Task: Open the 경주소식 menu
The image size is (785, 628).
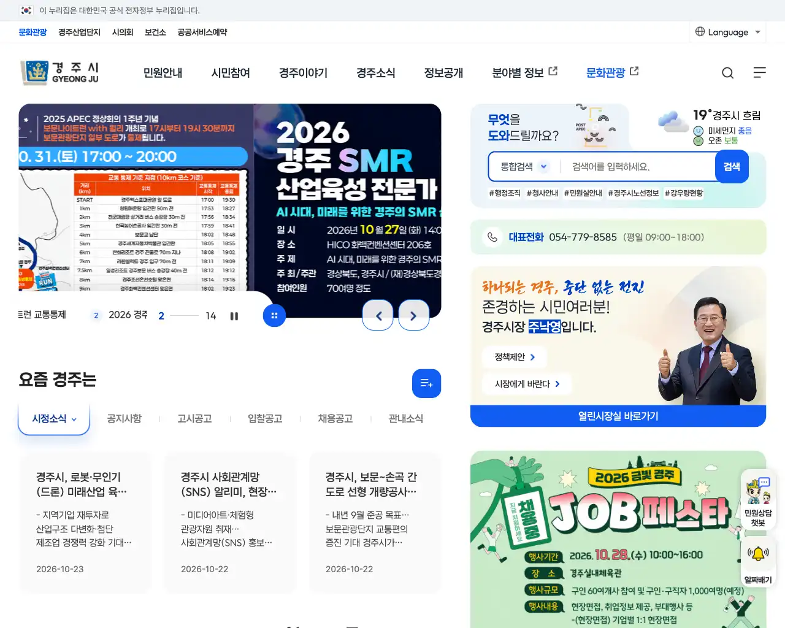Action: [x=376, y=73]
